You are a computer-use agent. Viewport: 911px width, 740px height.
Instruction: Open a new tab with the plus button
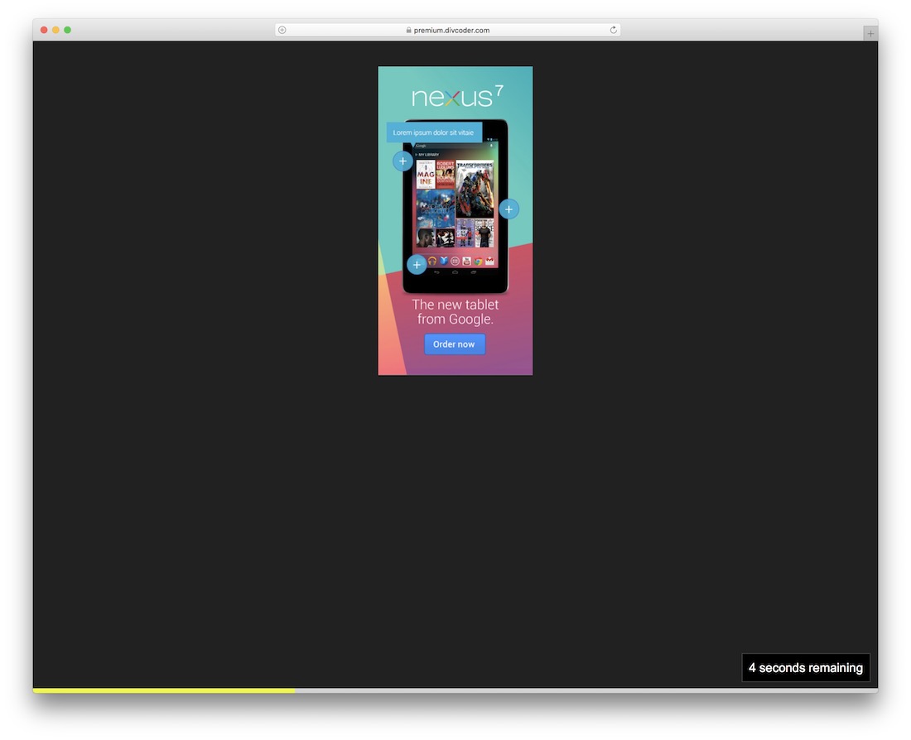(870, 34)
